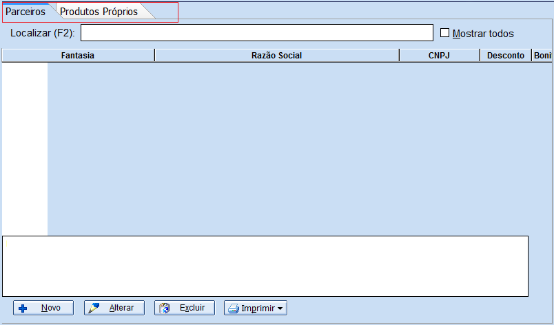This screenshot has height=325, width=554.
Task: Open the Imprimir dropdown arrow
Action: pos(280,309)
